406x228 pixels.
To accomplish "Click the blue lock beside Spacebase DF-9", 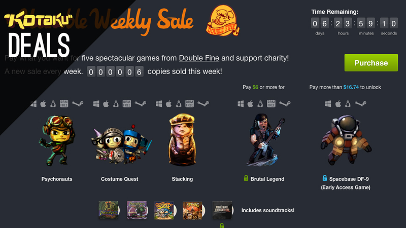I will [325, 178].
